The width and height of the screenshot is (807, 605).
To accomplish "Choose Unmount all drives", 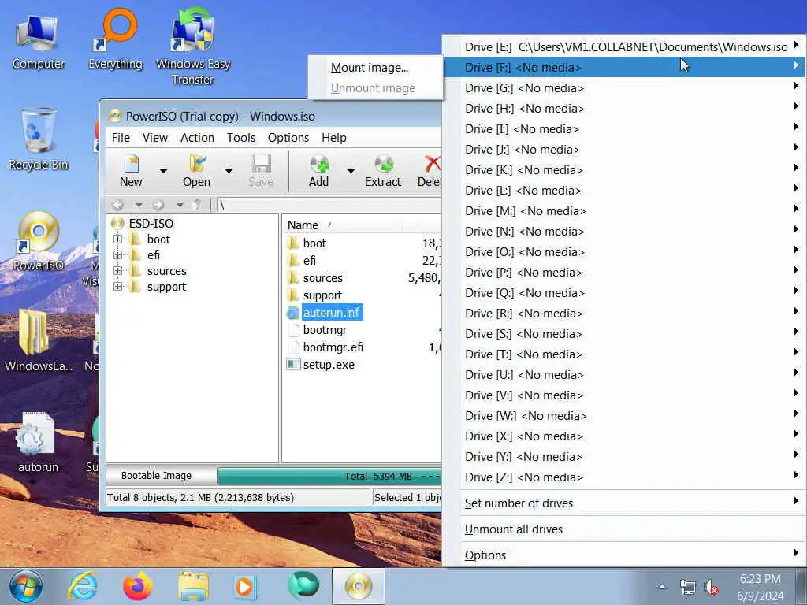I will [x=624, y=529].
